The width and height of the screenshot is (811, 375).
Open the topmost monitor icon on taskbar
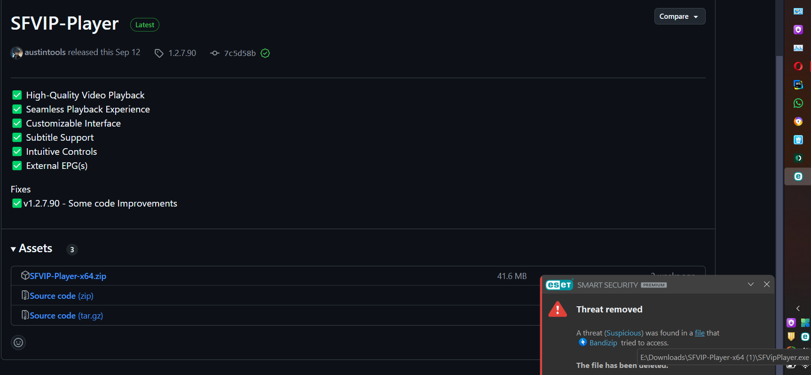tap(798, 11)
